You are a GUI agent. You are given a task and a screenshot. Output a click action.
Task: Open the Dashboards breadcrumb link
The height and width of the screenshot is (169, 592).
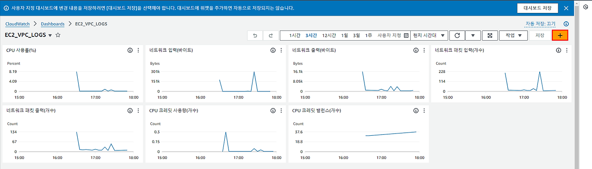(53, 24)
